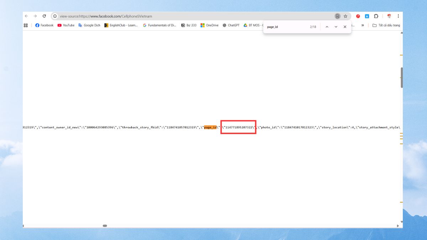Viewport: 427px width, 240px height.
Task: Jump to the next find result
Action: [336, 27]
